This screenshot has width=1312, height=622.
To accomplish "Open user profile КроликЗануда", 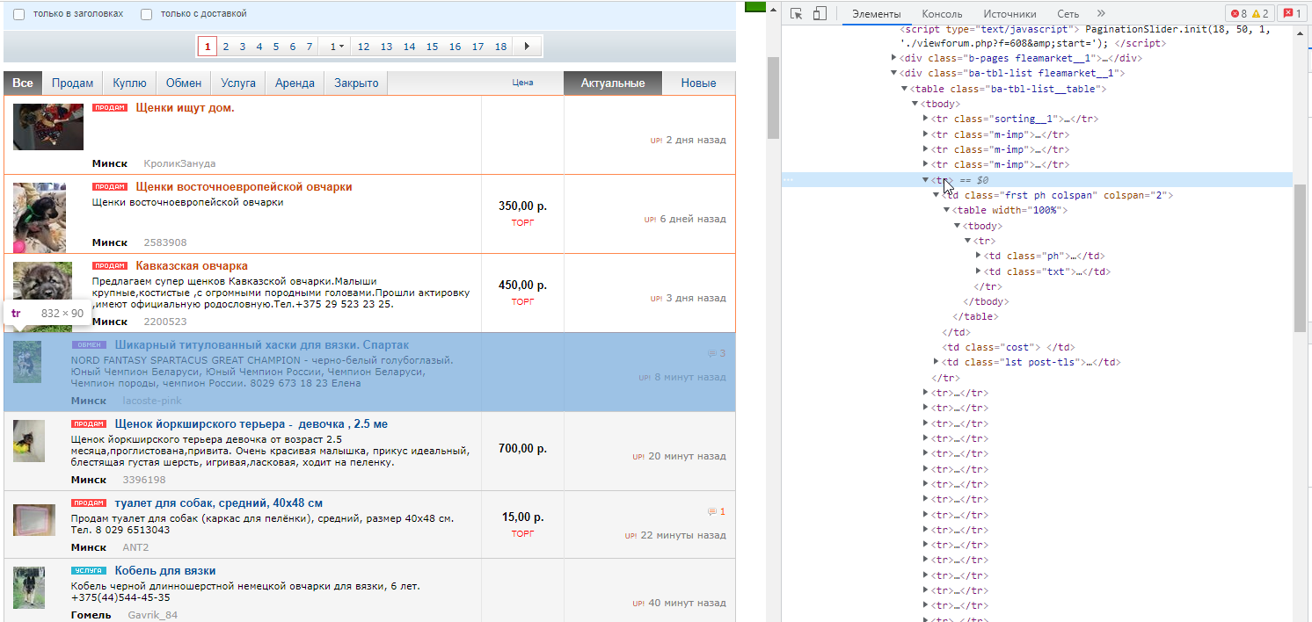I will 179,163.
